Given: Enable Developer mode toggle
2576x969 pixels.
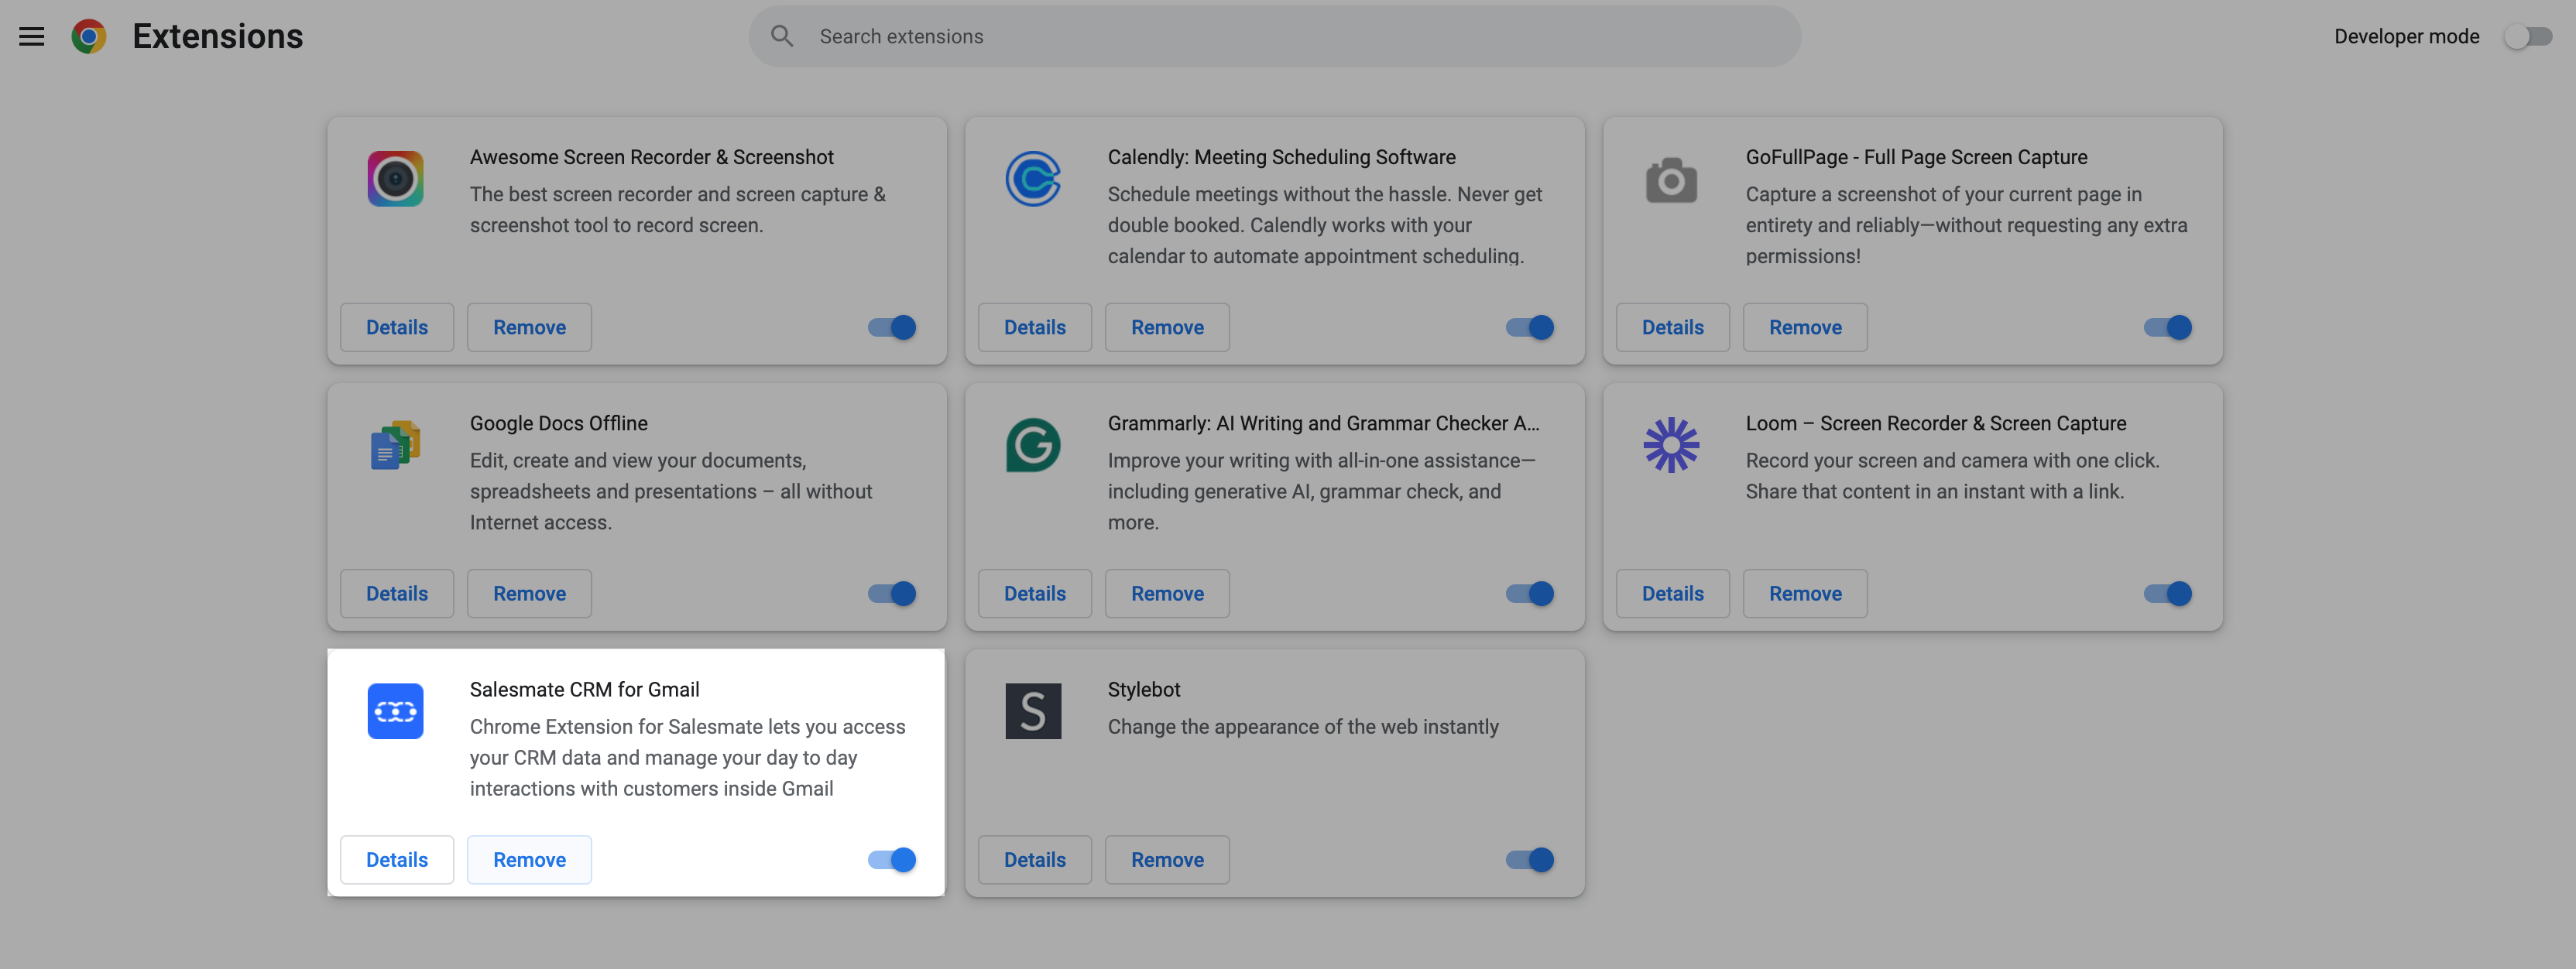Looking at the screenshot, I should [2527, 37].
